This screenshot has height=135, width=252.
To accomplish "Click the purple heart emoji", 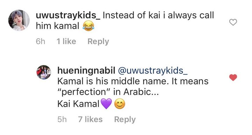I will 106,104.
